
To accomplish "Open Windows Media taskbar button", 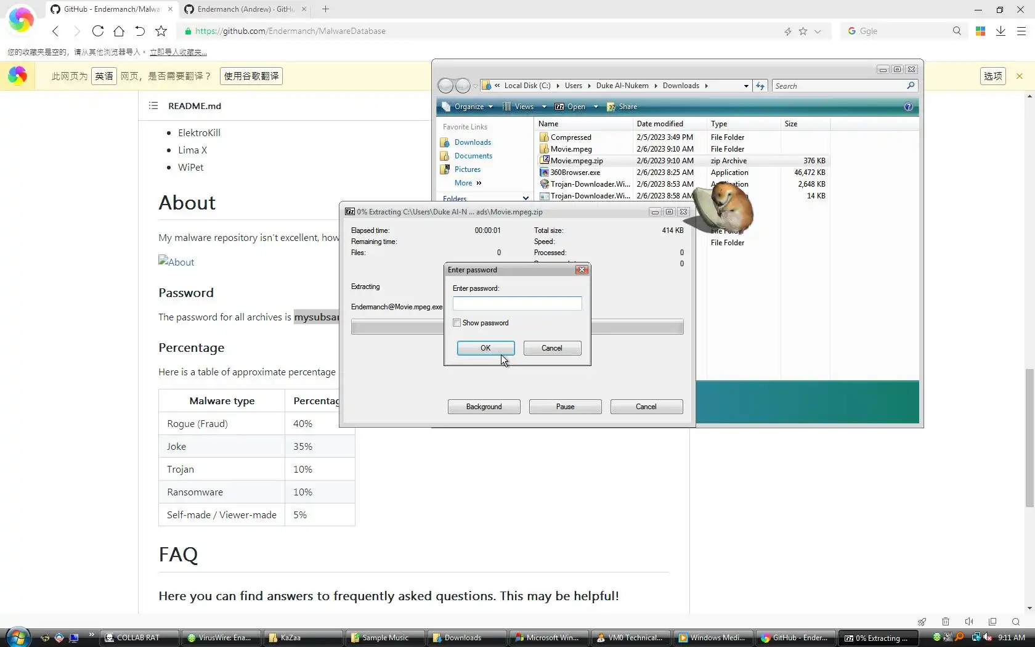I will [x=713, y=638].
